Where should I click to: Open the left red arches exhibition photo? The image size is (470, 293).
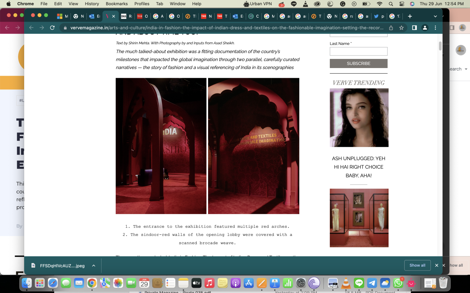pos(161,146)
